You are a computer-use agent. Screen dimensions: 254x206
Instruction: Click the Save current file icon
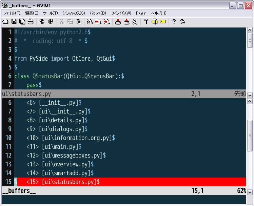click(14, 22)
